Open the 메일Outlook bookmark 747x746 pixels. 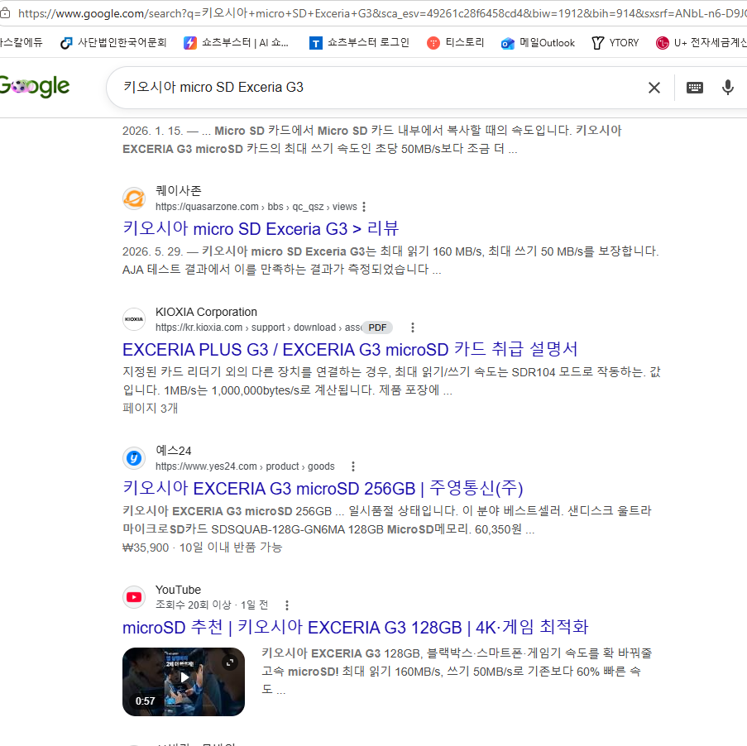pyautogui.click(x=538, y=43)
